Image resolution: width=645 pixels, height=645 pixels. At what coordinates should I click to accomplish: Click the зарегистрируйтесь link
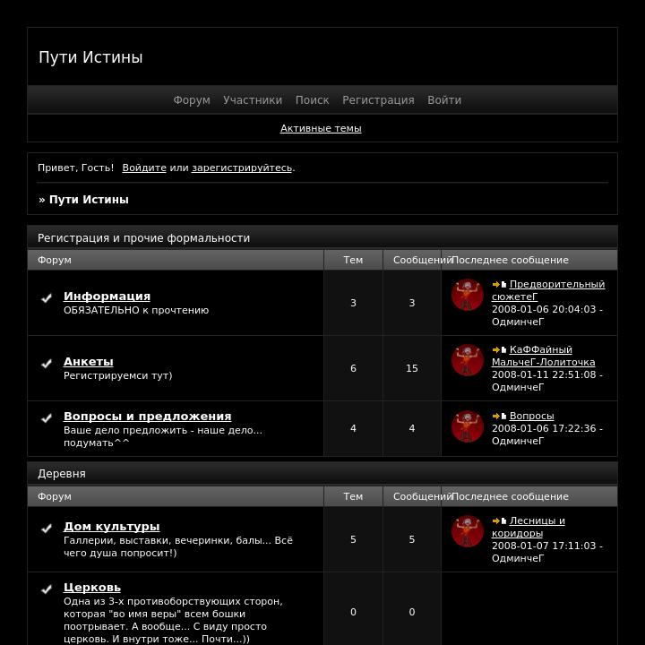242,168
